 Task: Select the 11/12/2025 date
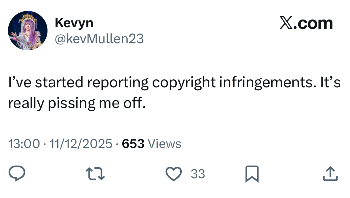81,144
